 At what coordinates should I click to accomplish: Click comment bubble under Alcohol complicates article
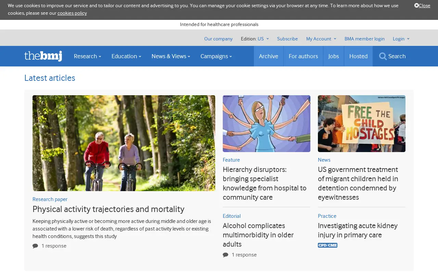[x=226, y=255]
